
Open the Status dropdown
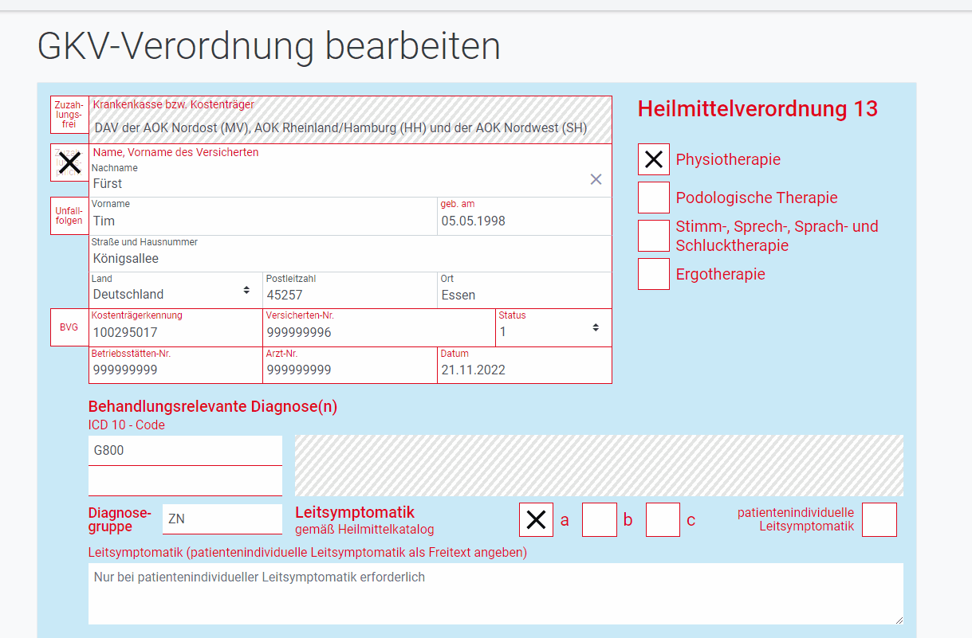(553, 327)
